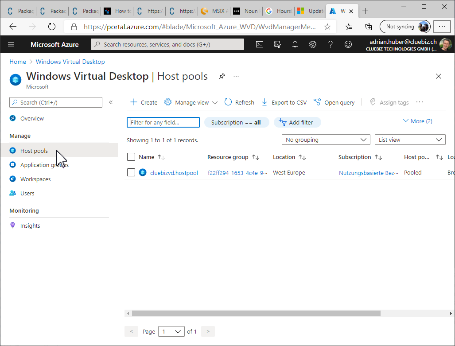Open help question mark icon

click(330, 44)
